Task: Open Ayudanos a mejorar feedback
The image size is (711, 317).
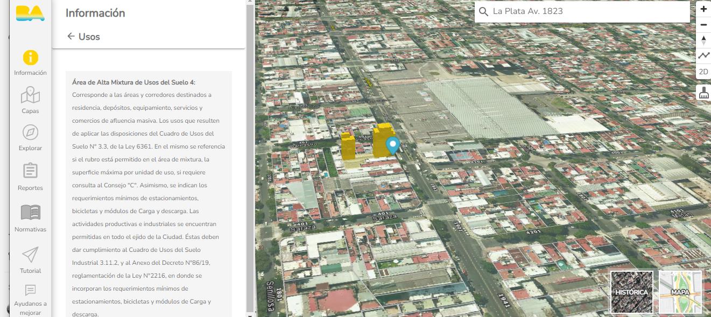Action: point(30,300)
